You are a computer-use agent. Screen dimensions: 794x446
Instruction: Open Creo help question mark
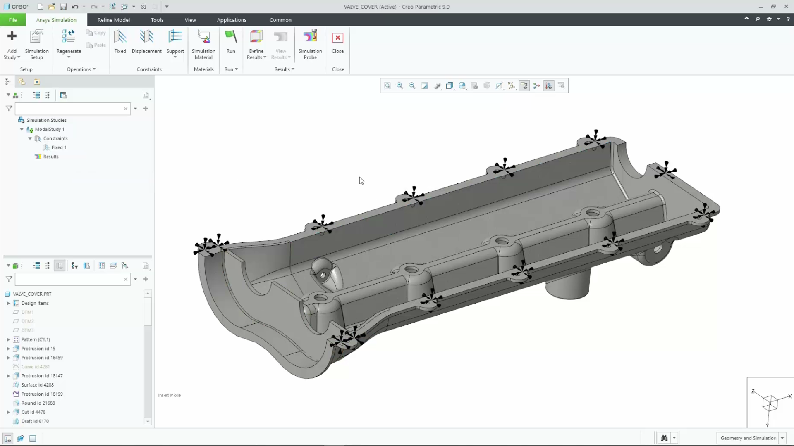(788, 19)
